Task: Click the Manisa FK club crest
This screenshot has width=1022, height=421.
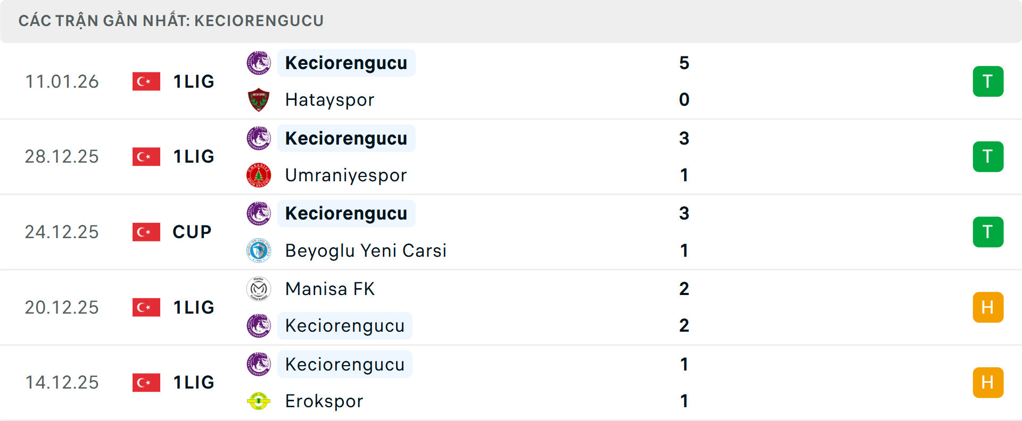Action: (x=259, y=289)
